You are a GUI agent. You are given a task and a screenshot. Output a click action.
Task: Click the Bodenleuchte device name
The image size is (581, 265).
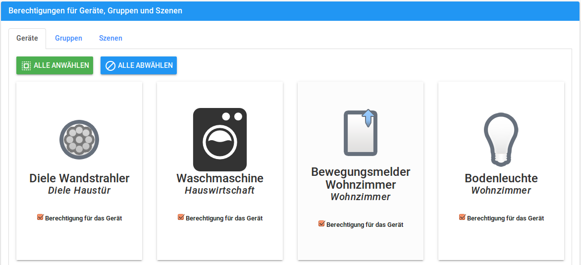click(501, 178)
